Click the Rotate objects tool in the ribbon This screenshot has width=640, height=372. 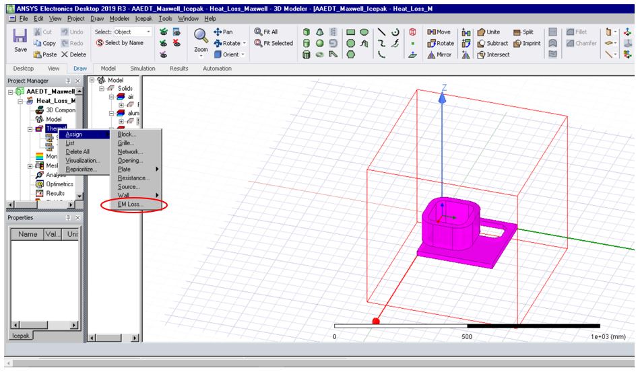[x=441, y=43]
